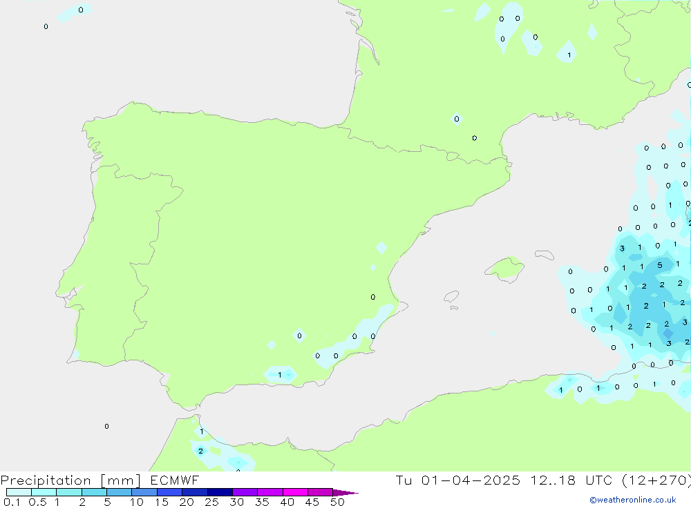Select the 2–5 mm legend color swatch
The width and height of the screenshot is (691, 506).
coord(94,492)
